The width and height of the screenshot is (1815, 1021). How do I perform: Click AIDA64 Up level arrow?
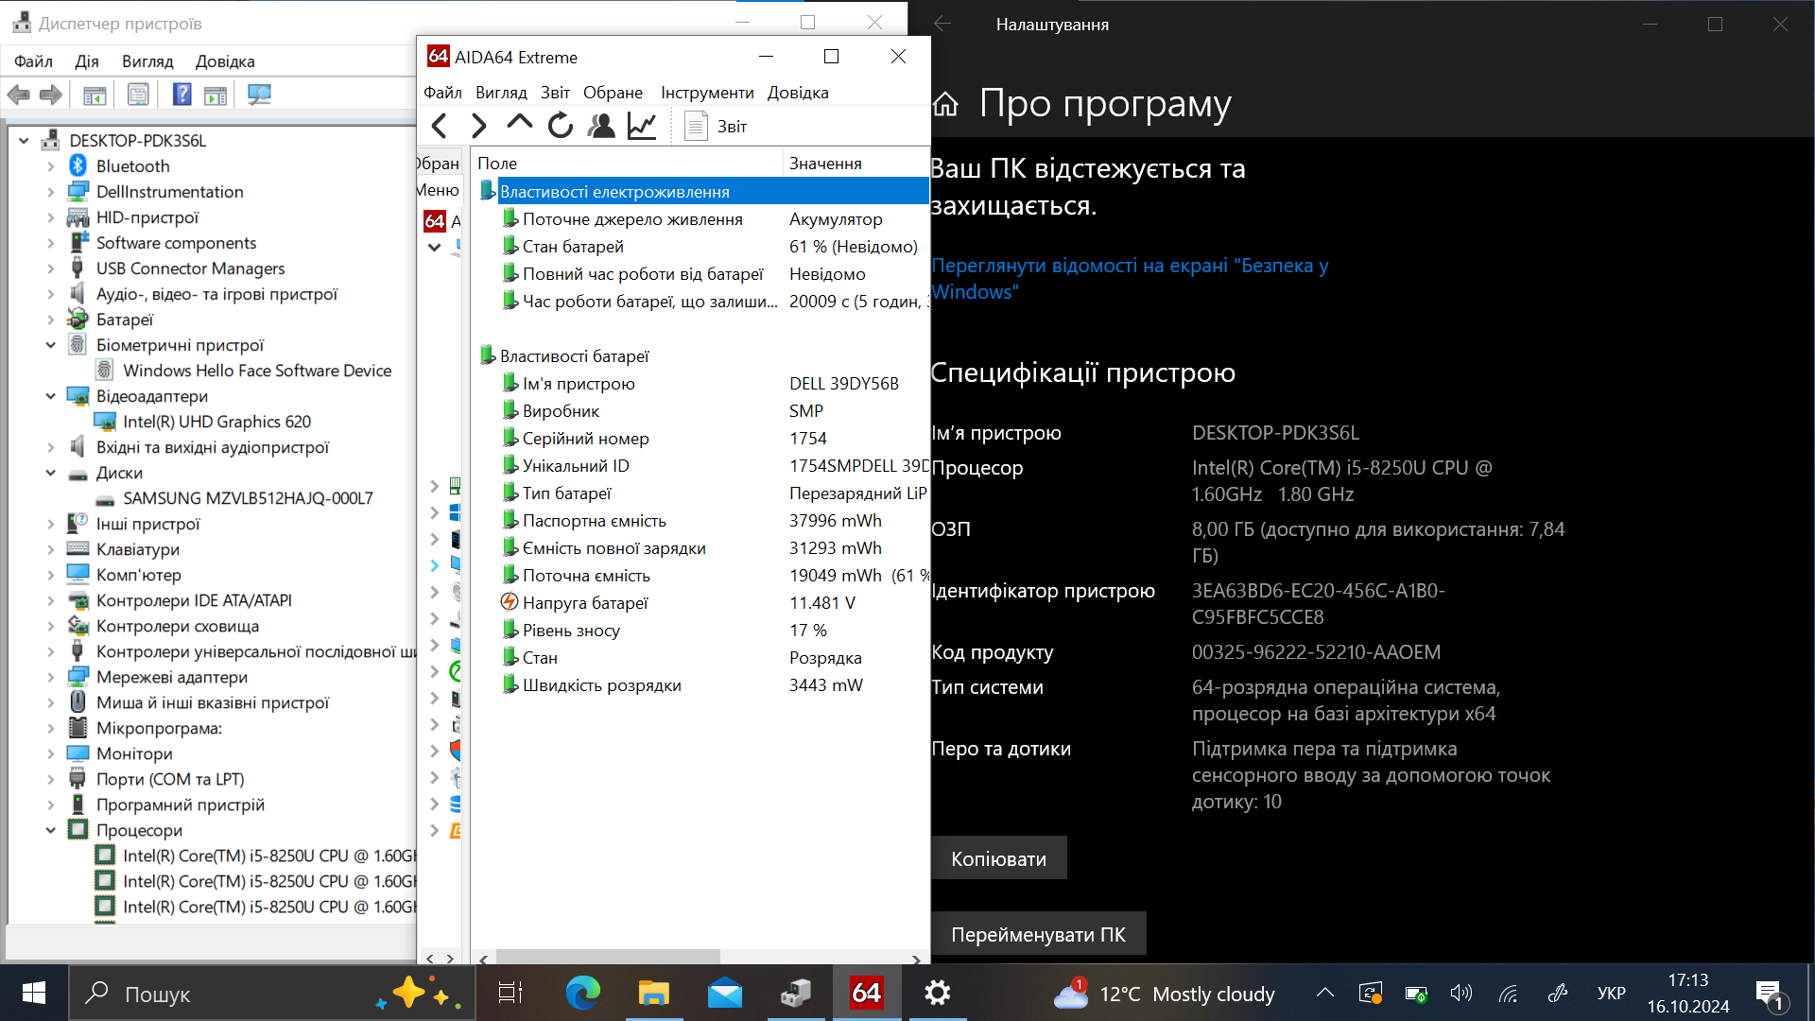coord(520,124)
